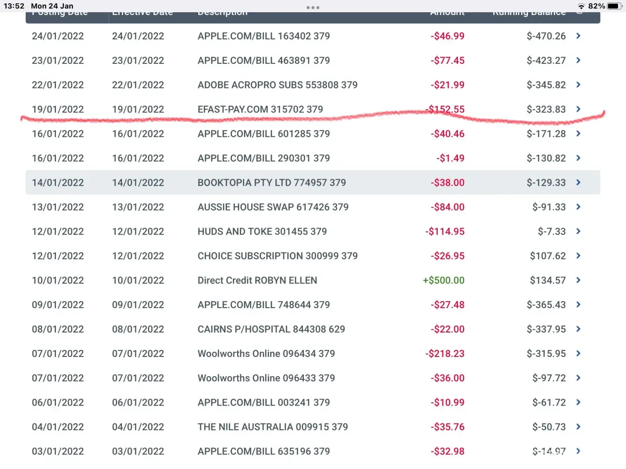626x469 pixels.
Task: Expand the HUDS AND TOKE transaction chevron
Action: [x=579, y=231]
